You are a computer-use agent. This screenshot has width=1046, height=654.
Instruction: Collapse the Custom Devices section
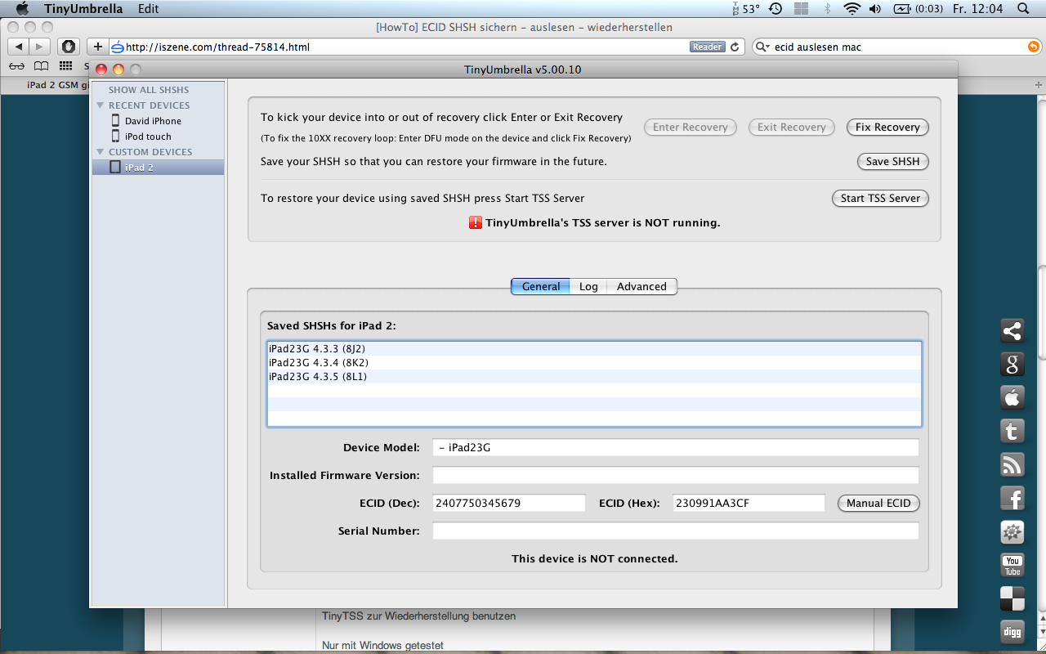coord(101,152)
